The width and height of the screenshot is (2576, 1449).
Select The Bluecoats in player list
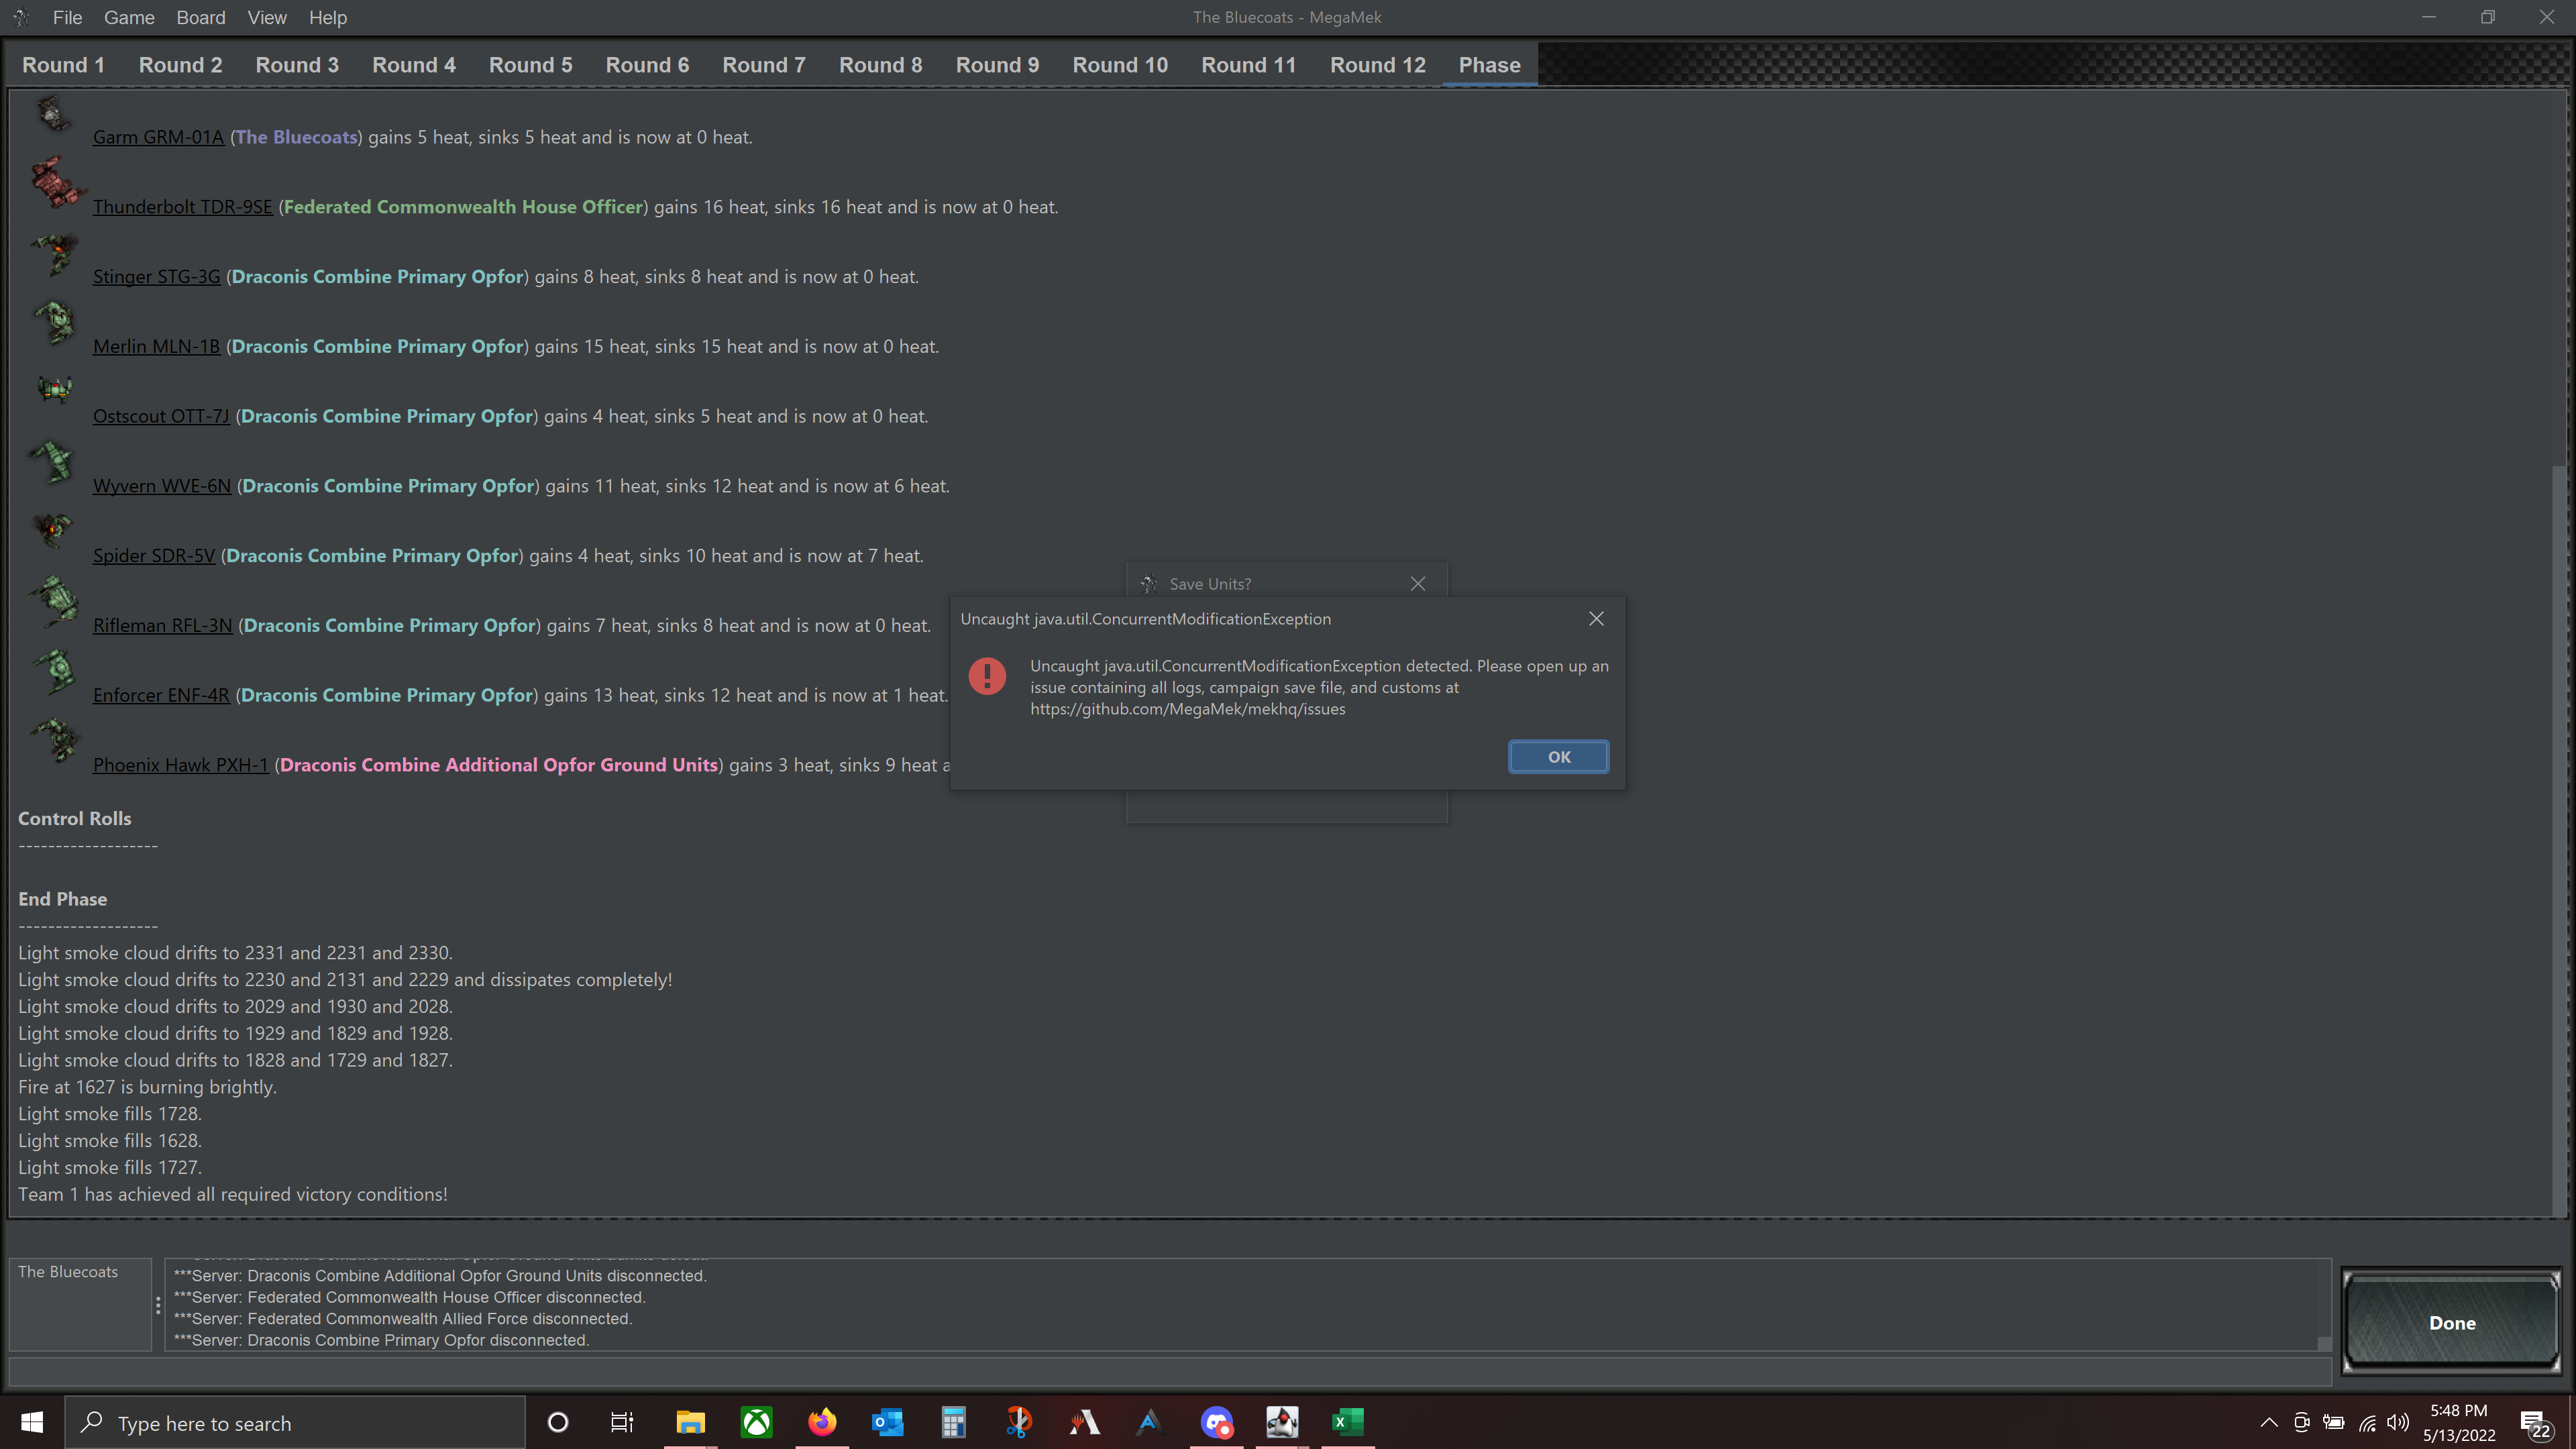[68, 1272]
